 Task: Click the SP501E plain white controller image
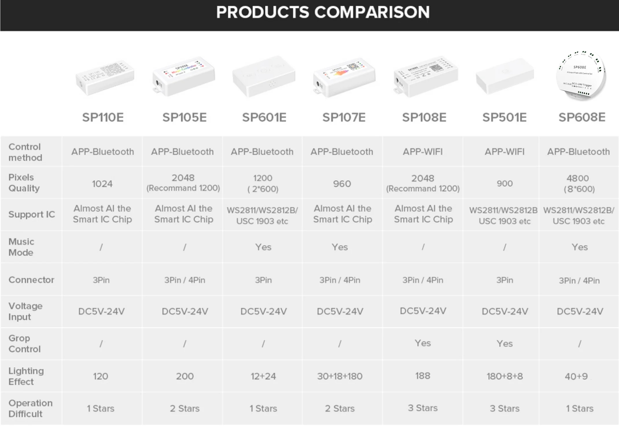tap(505, 76)
